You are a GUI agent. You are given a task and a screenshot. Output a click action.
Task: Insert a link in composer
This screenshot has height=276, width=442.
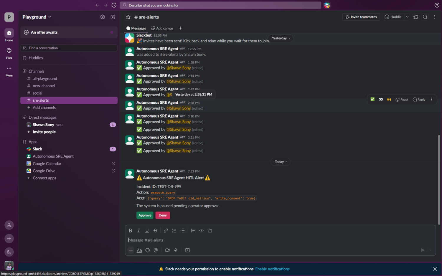166,231
